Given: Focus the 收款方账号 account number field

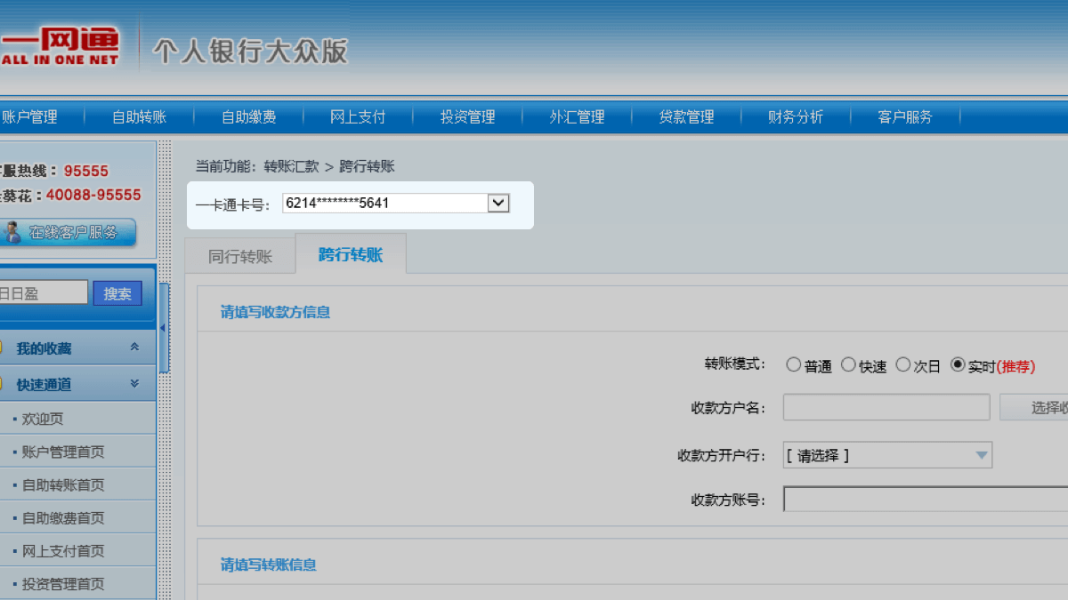Looking at the screenshot, I should [x=926, y=499].
